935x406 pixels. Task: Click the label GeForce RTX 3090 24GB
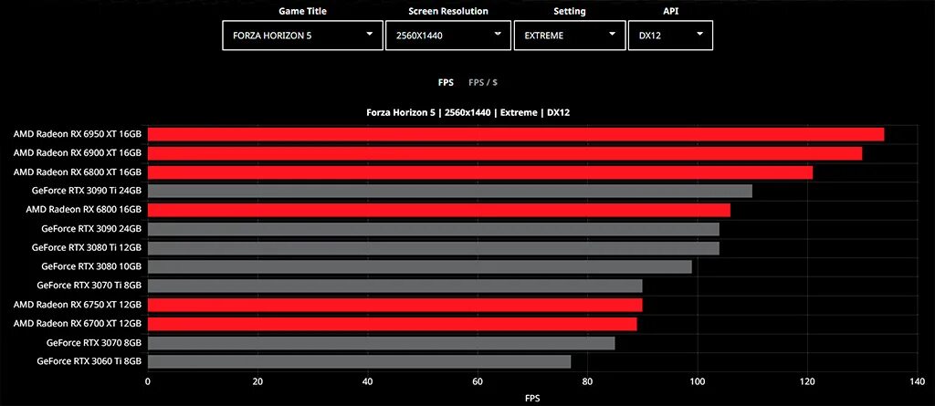coord(91,229)
